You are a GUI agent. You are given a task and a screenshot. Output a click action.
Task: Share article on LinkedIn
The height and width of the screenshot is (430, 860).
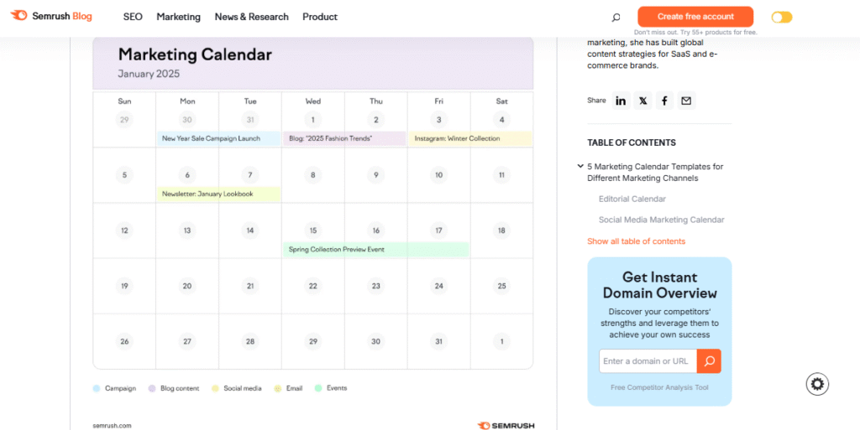point(621,101)
